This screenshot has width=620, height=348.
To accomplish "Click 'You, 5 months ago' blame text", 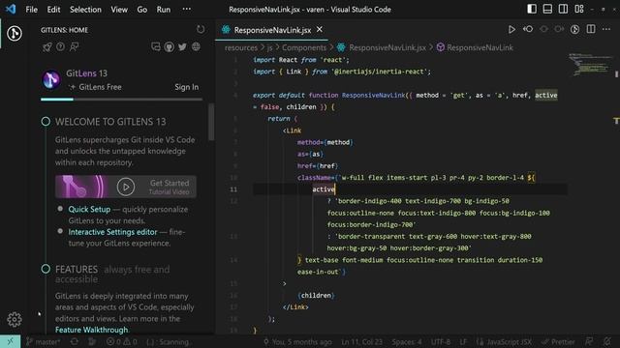I will (297, 341).
